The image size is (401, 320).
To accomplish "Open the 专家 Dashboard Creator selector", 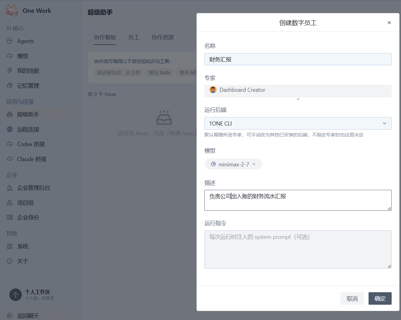I will point(298,91).
